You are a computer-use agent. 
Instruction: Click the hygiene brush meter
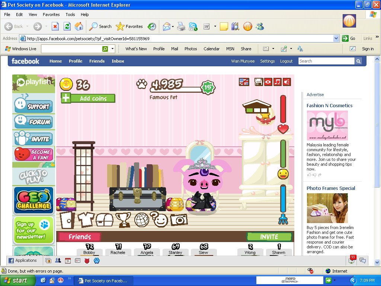(283, 204)
